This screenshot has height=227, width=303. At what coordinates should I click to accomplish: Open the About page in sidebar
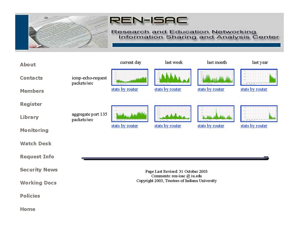(28, 65)
